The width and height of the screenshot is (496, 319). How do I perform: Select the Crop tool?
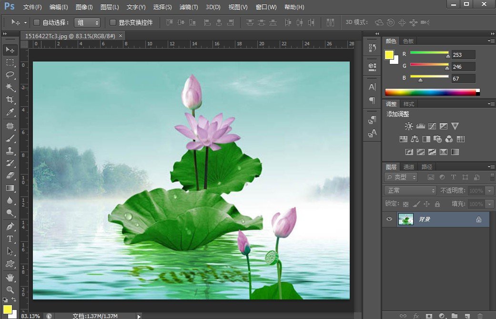click(10, 100)
